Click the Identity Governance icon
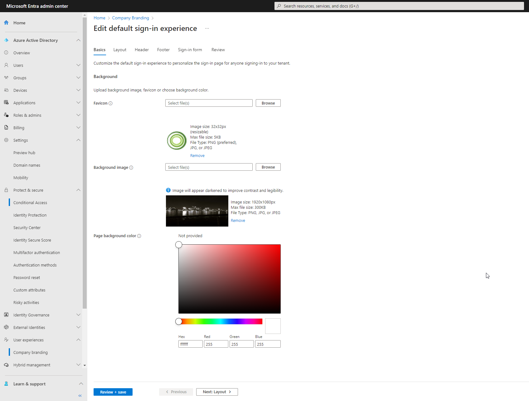This screenshot has width=529, height=401. (6, 315)
